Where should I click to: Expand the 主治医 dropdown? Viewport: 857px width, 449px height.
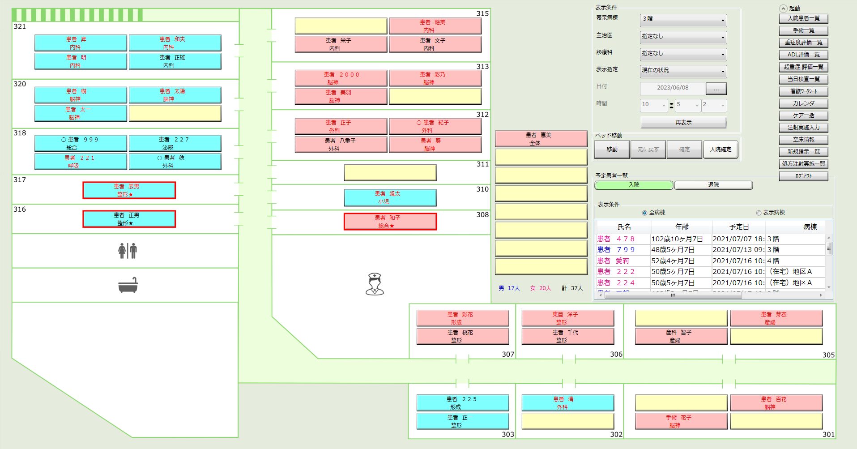click(x=683, y=36)
